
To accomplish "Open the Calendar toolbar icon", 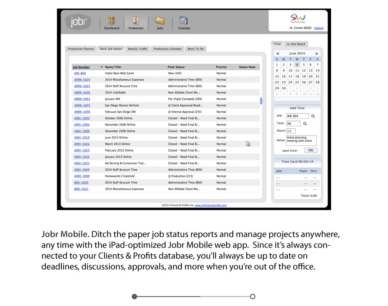I will coord(184,21).
